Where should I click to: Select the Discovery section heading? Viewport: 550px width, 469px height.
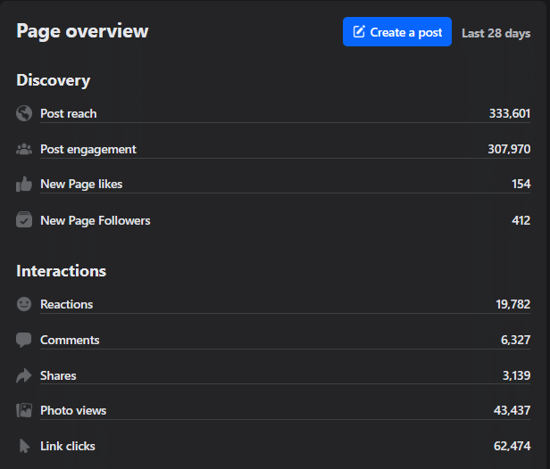coord(54,80)
